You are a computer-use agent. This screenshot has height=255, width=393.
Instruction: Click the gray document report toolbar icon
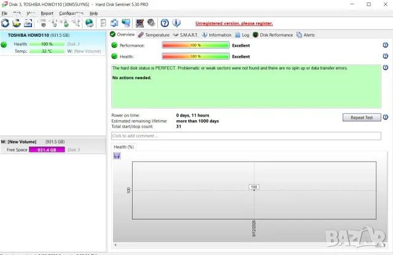coord(103,23)
